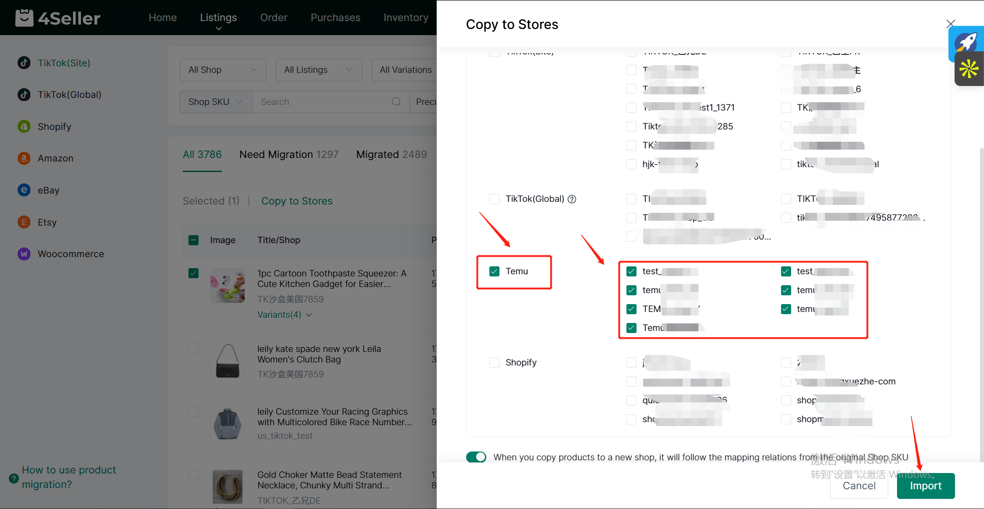This screenshot has height=509, width=984.
Task: Open the All Shop dropdown
Action: point(223,70)
